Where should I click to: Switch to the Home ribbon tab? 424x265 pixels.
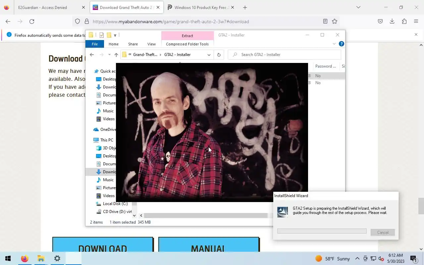(113, 44)
